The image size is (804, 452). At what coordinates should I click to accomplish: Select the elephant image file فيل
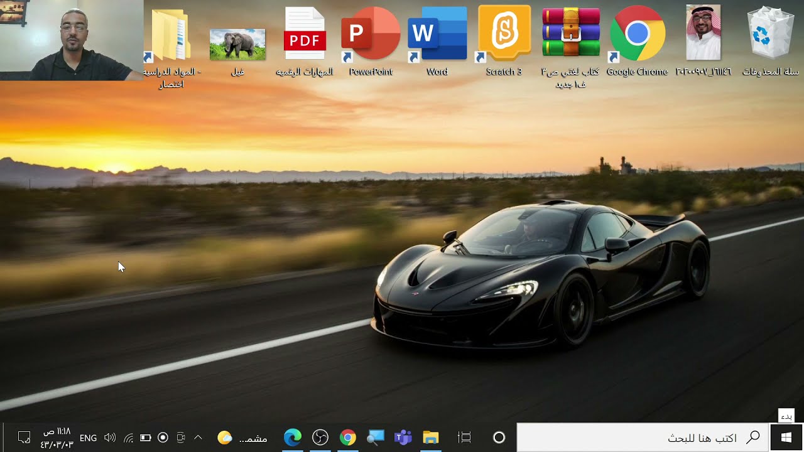pyautogui.click(x=237, y=50)
